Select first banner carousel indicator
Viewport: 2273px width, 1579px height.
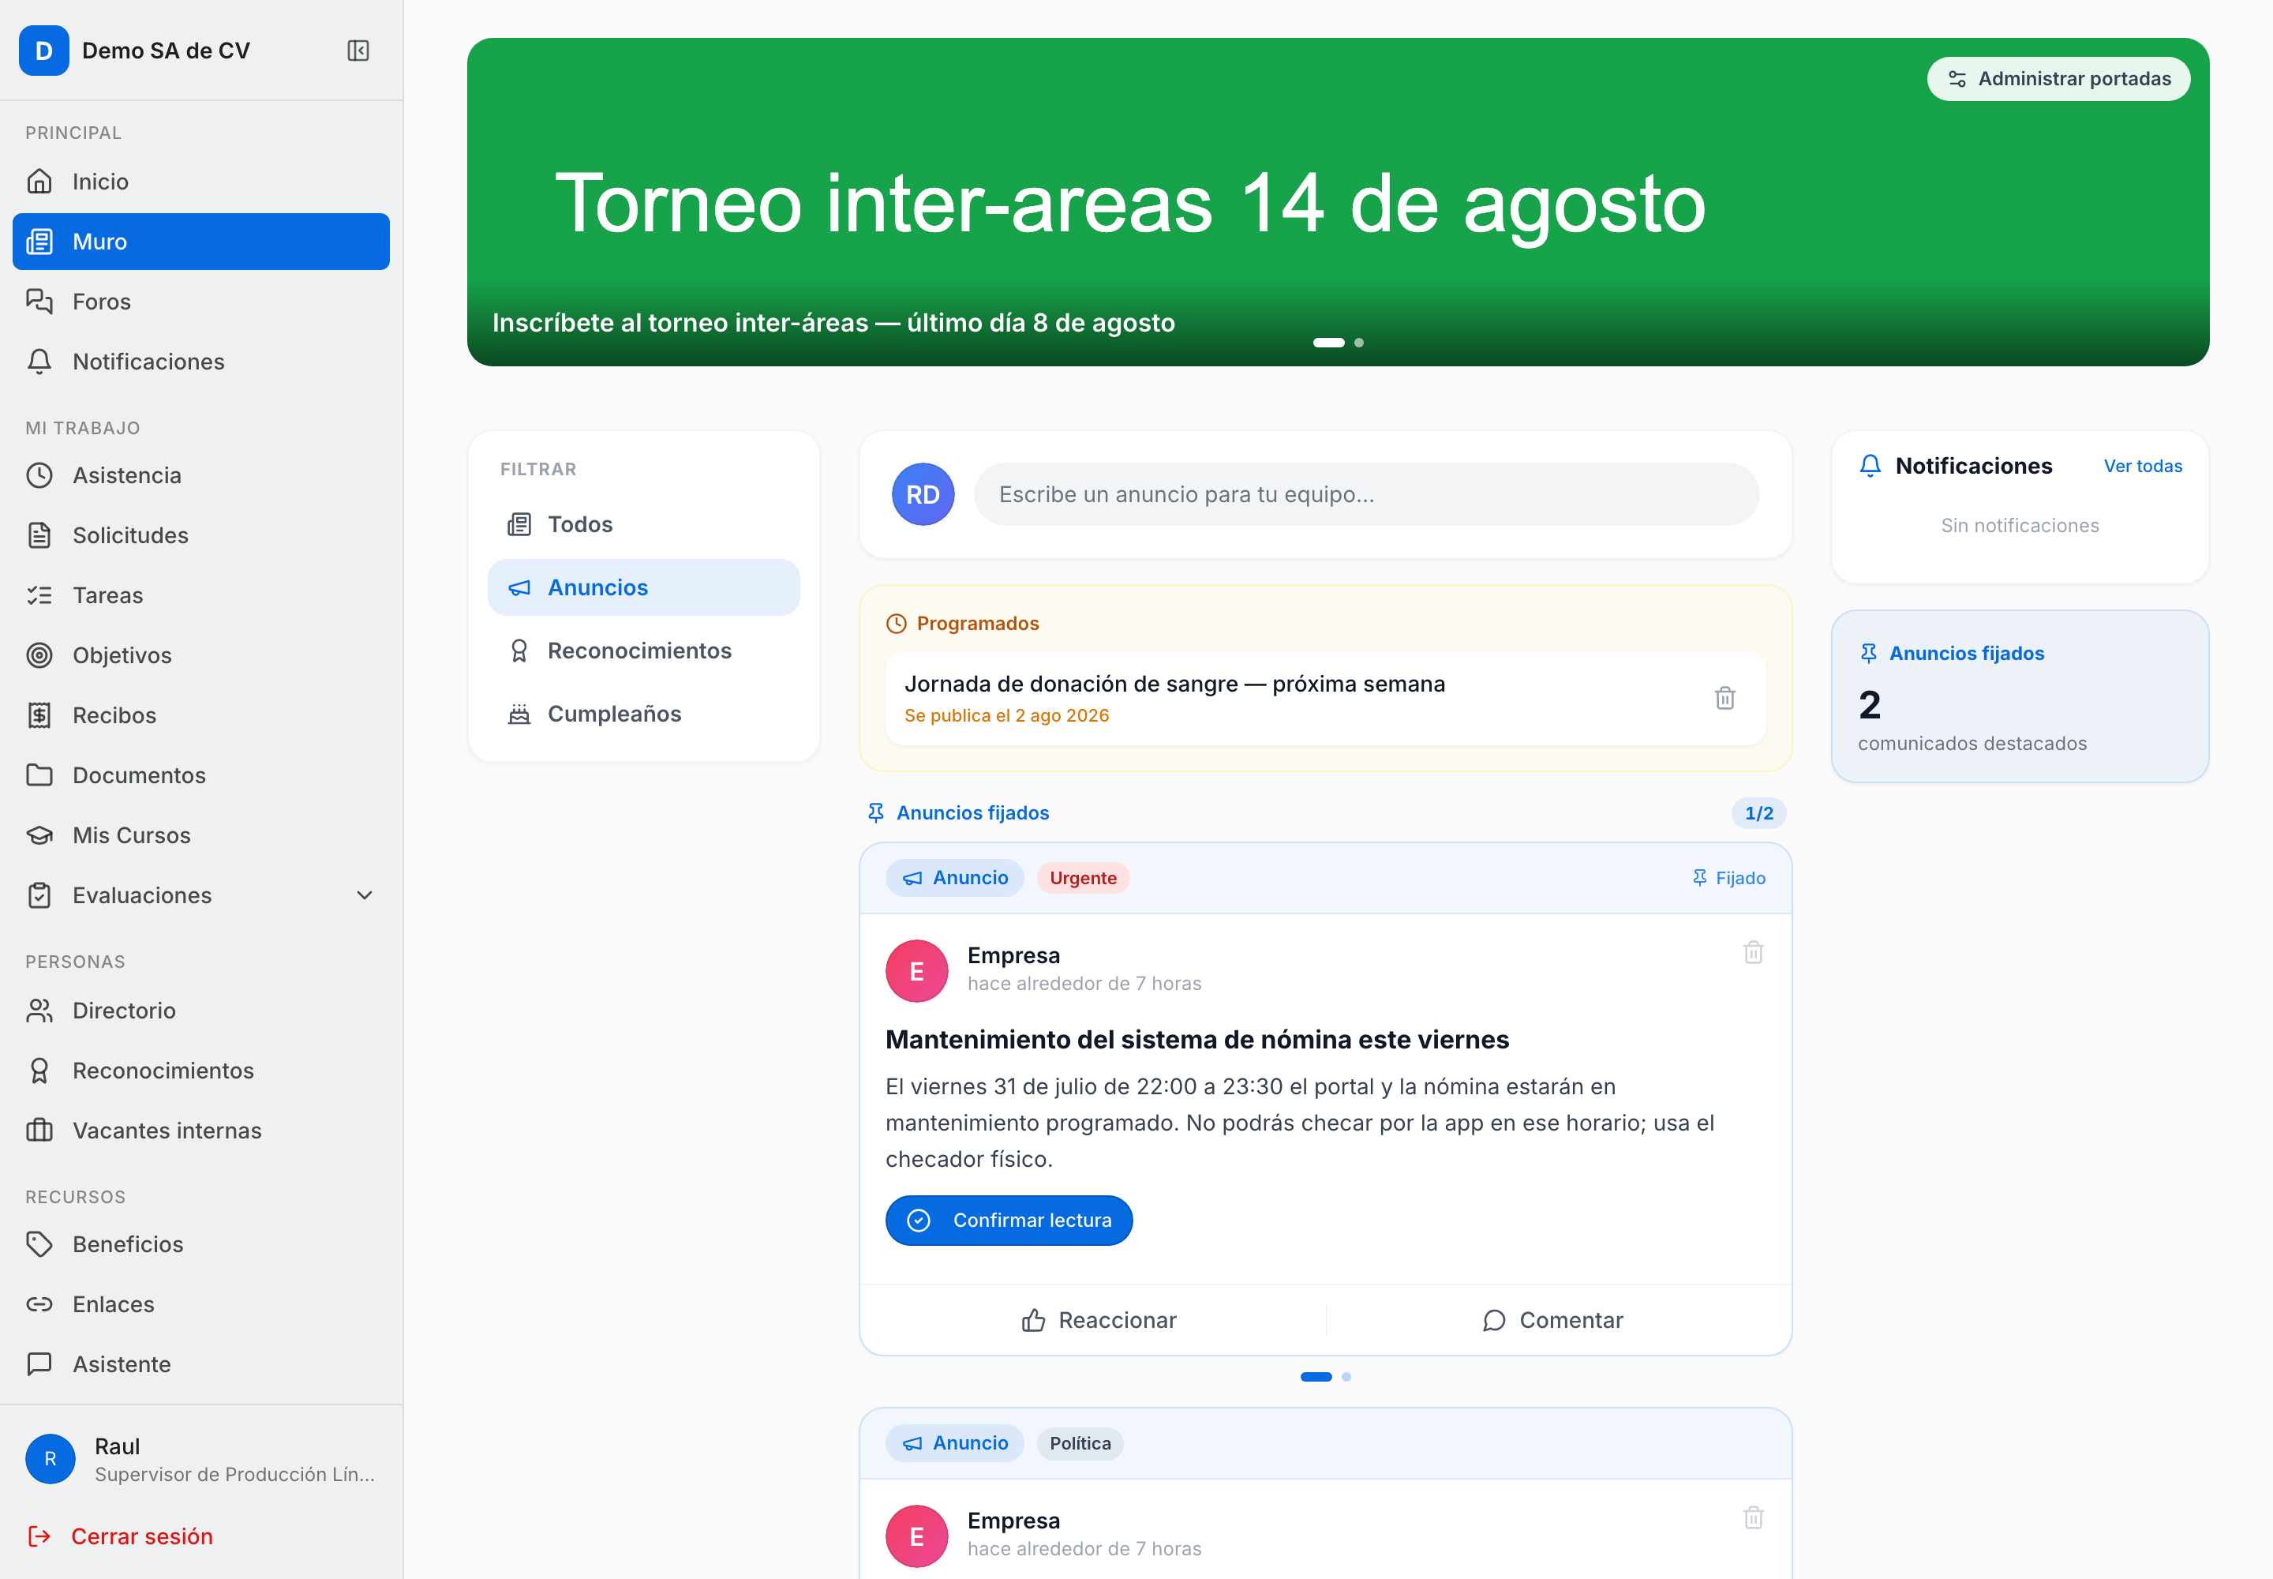(x=1328, y=343)
